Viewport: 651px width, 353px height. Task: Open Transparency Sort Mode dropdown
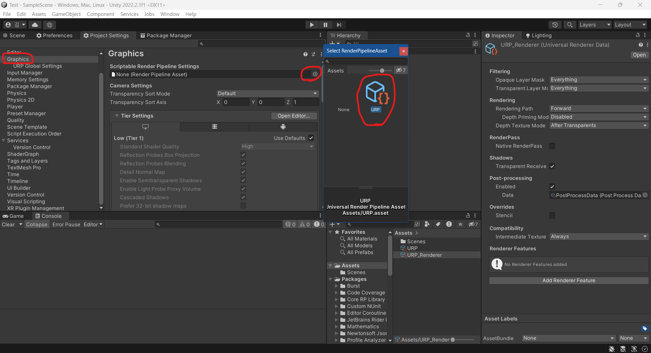pos(268,94)
